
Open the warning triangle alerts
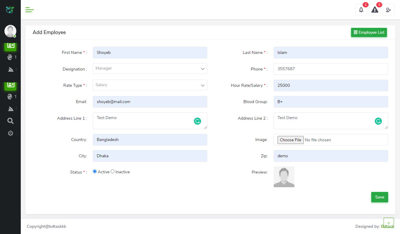pyautogui.click(x=375, y=10)
